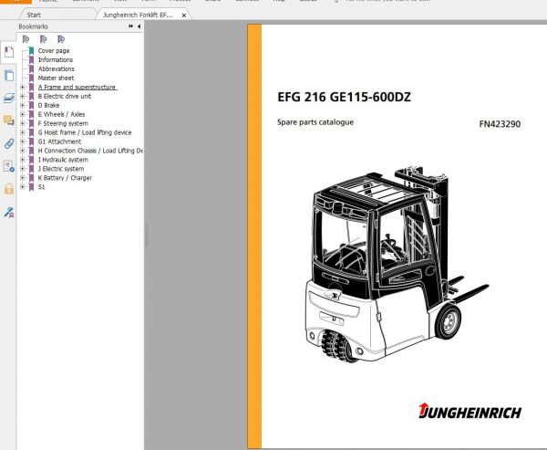Viewport: 547px width, 450px height.
Task: Select B Electric drive unit bookmark
Action: 65,96
